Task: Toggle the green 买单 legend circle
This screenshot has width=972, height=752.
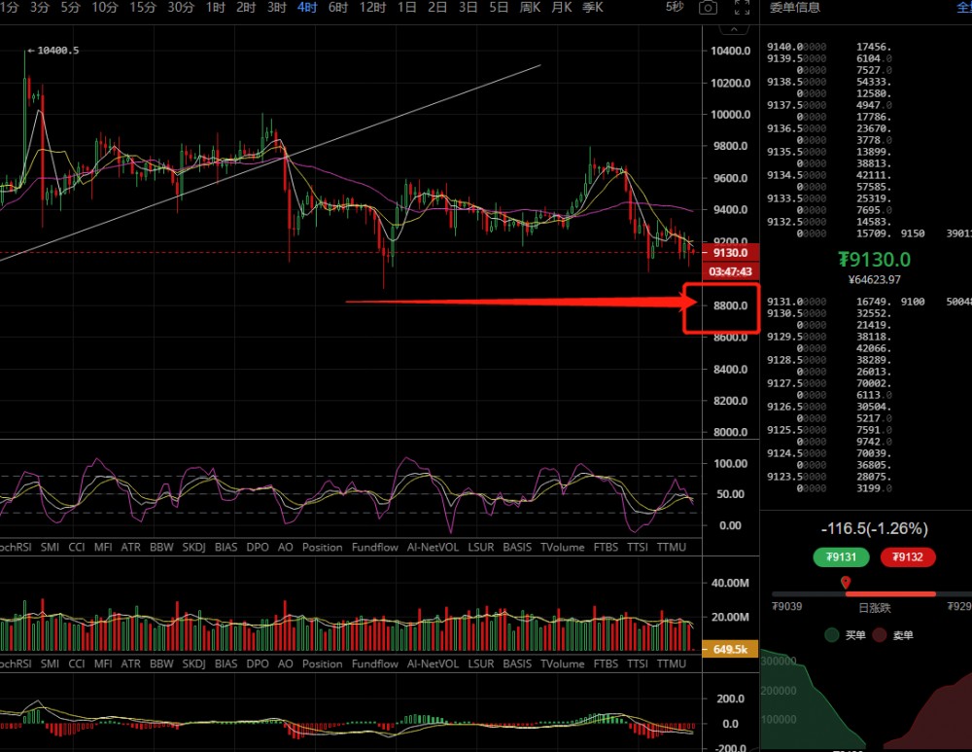Action: pyautogui.click(x=831, y=635)
